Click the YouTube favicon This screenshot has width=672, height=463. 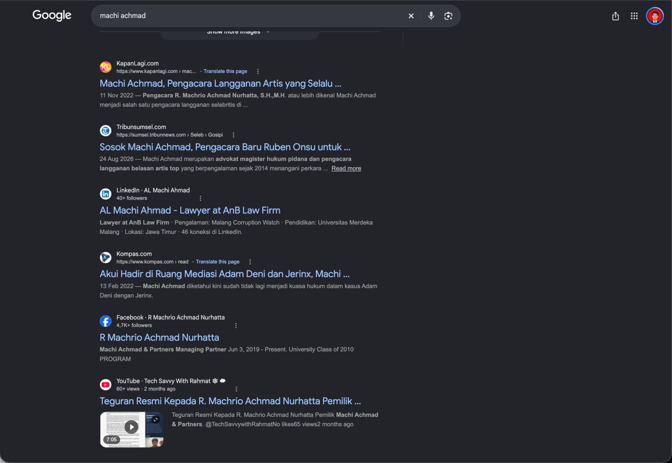pos(105,384)
